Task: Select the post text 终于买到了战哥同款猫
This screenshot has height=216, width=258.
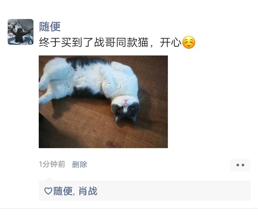Action: tap(94, 42)
